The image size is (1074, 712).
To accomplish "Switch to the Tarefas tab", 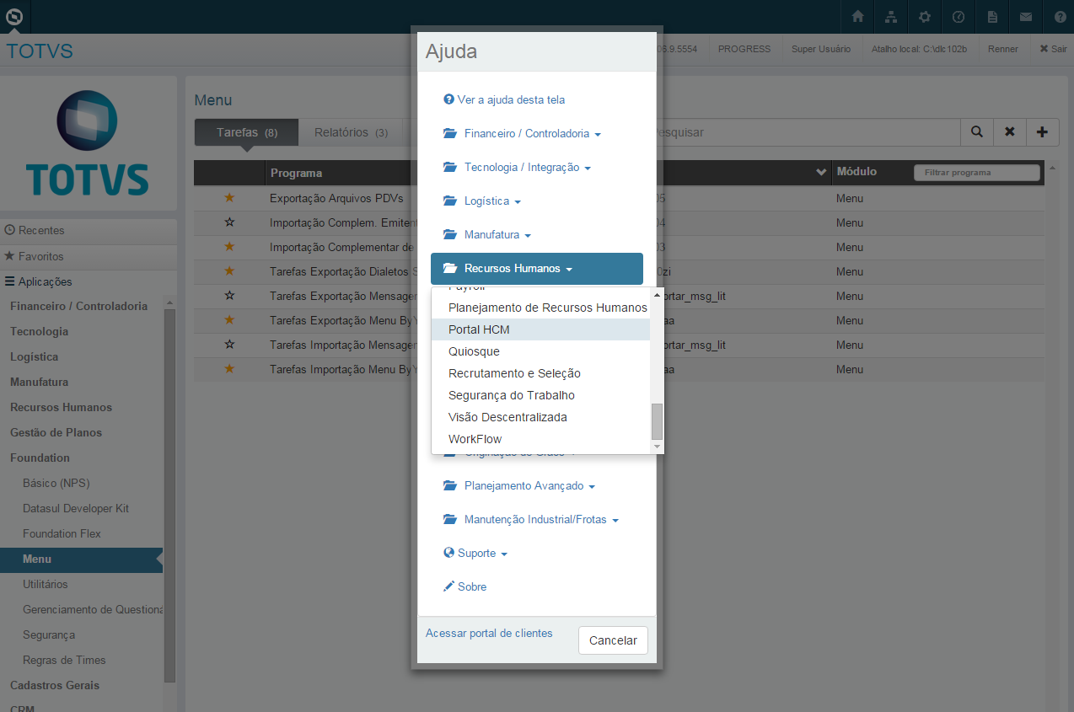I will tap(246, 132).
